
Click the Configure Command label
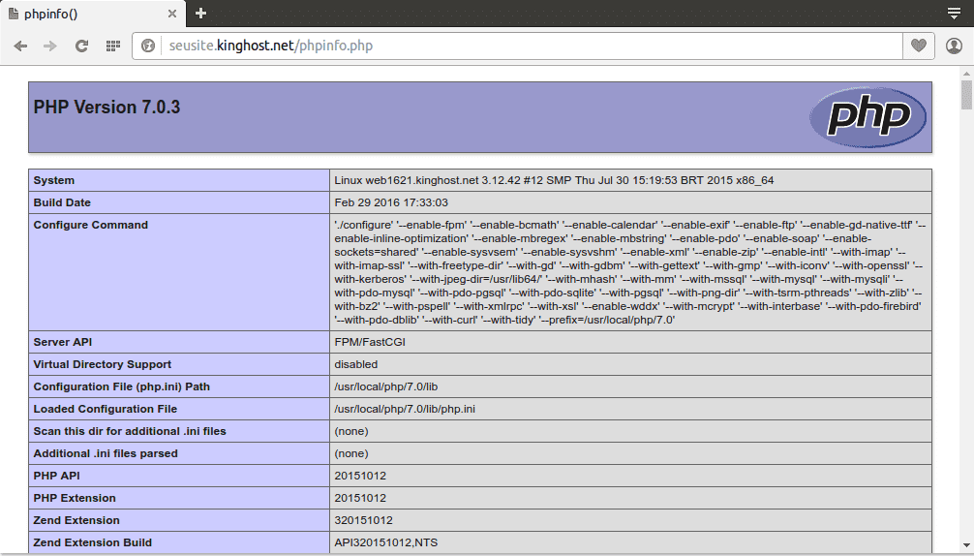click(x=91, y=225)
